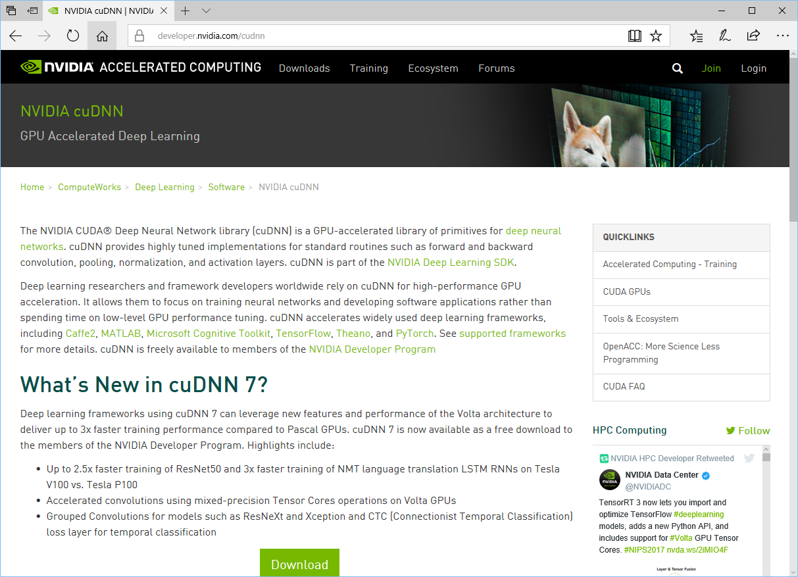Open the Hub favorites list icon
The height and width of the screenshot is (577, 798).
[696, 36]
